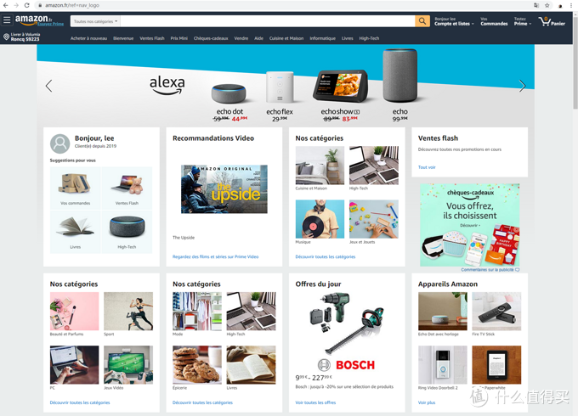
Task: Expand the Testez Prime dropdown
Action: tap(523, 21)
